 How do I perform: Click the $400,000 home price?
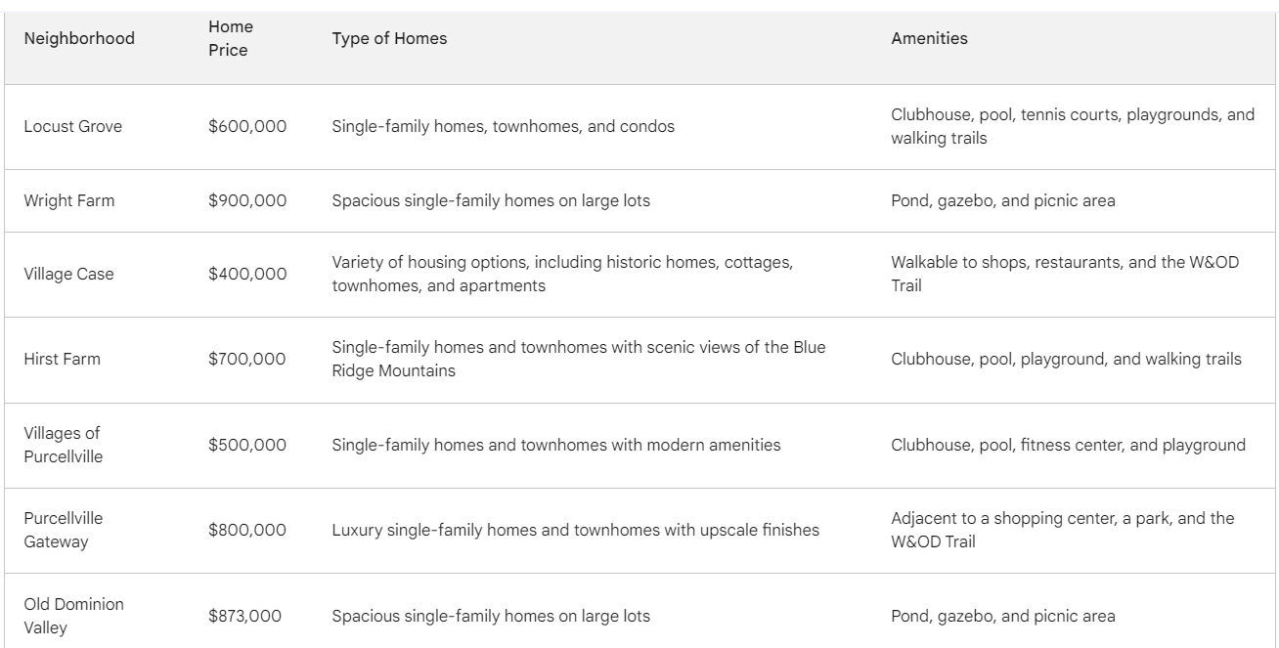(247, 275)
